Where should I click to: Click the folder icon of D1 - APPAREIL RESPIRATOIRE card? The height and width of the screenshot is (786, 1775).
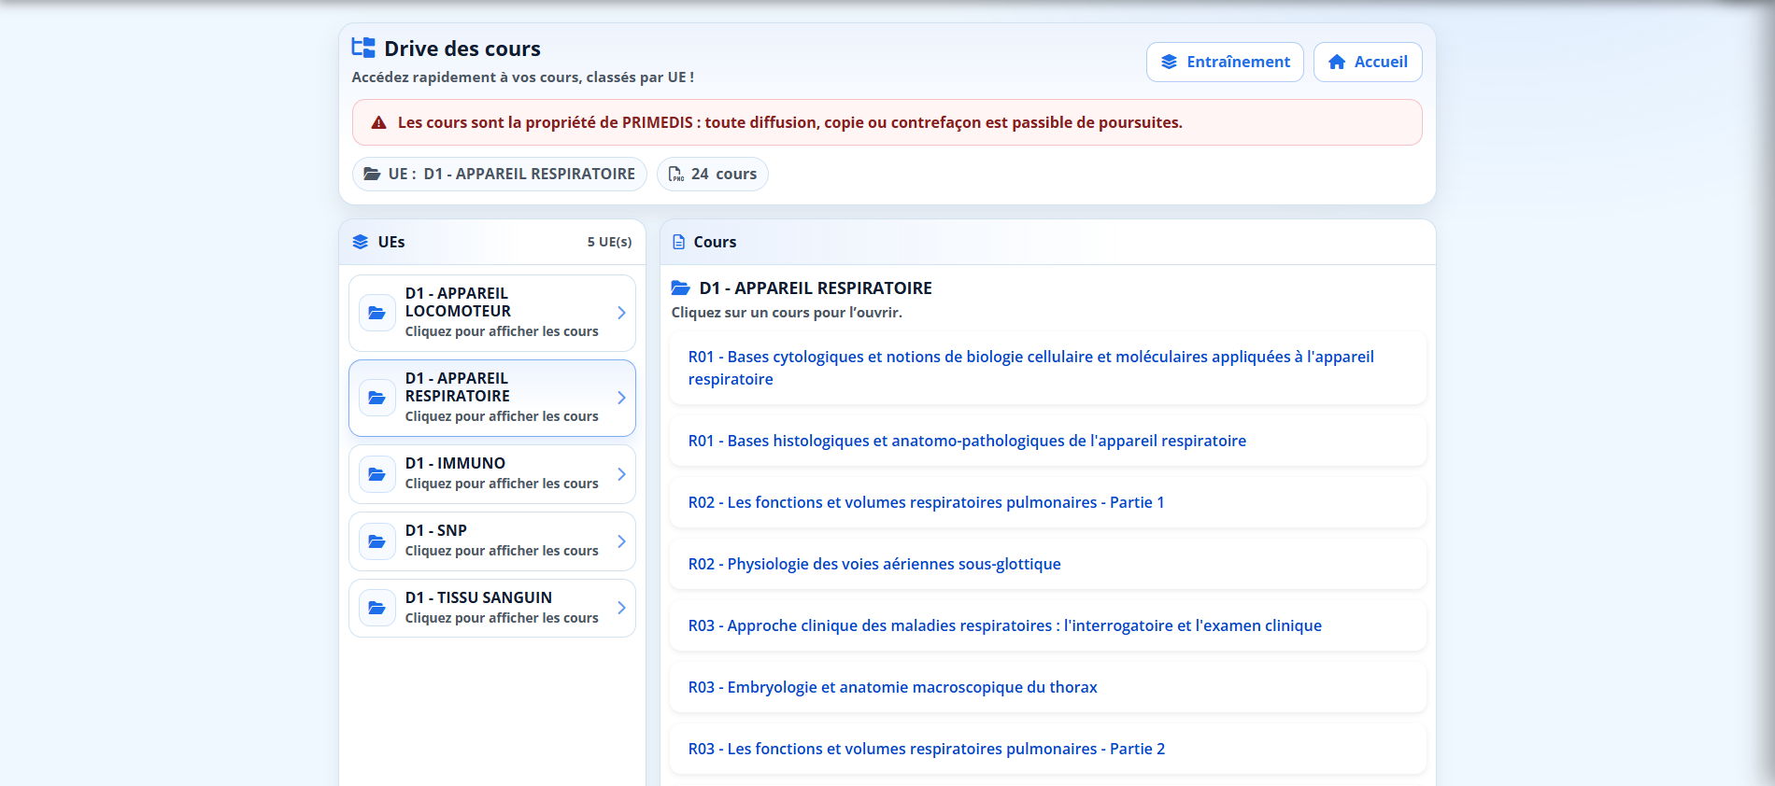377,398
